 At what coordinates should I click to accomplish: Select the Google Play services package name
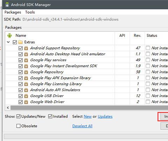(48, 60)
